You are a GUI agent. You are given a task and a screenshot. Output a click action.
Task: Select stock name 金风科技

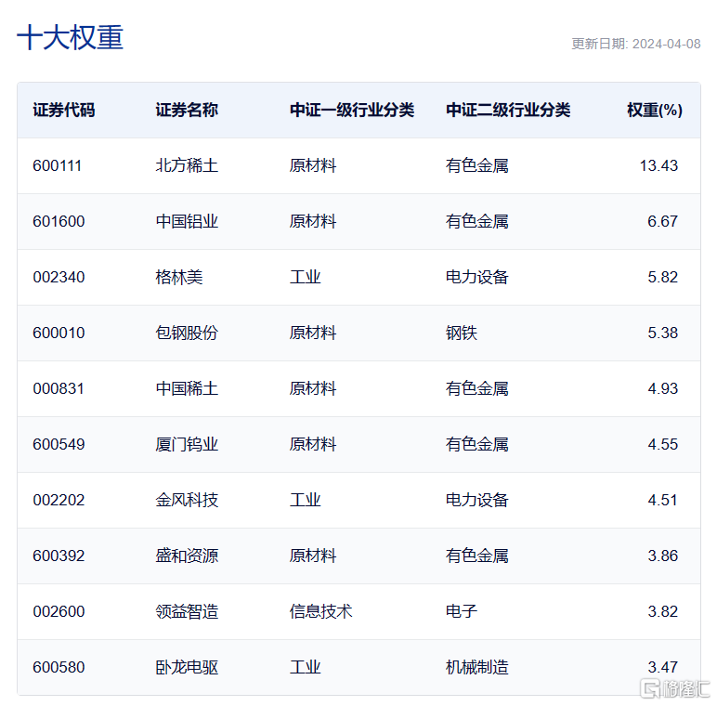[187, 500]
